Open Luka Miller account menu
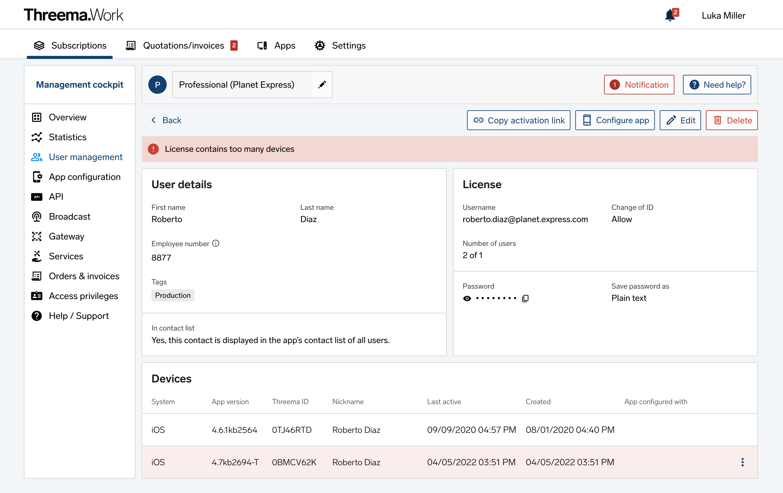The width and height of the screenshot is (783, 493). pyautogui.click(x=723, y=15)
